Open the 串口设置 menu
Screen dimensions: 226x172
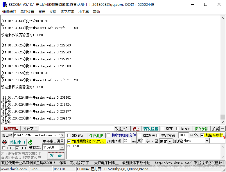(27, 12)
